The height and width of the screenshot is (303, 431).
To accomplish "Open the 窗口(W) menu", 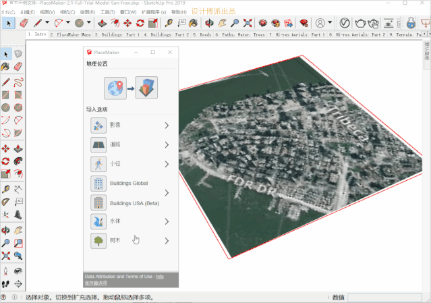I will click(x=128, y=12).
